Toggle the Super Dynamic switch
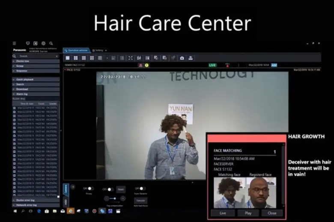334x222 pixels. pos(143,189)
